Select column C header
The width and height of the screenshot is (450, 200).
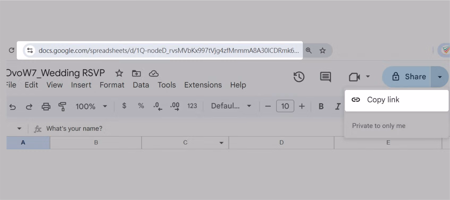click(x=185, y=143)
